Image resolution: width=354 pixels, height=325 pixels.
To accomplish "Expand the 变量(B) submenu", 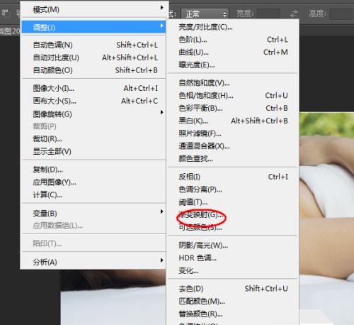I will pos(94,213).
